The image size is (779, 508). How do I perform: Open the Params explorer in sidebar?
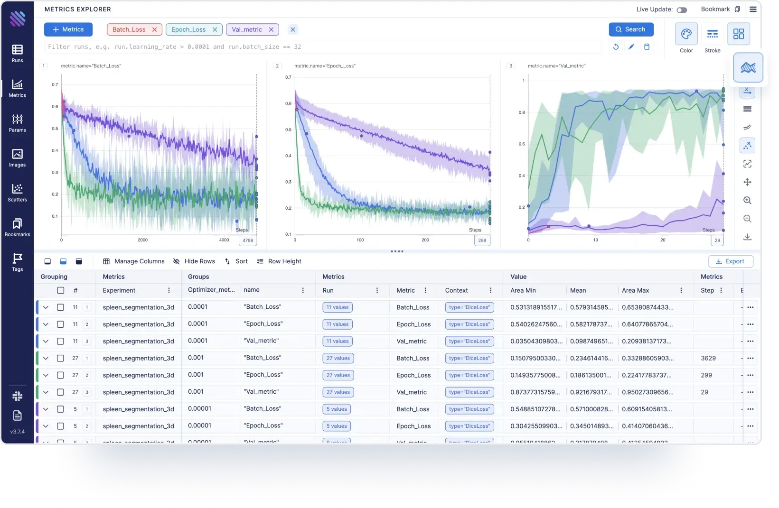(17, 123)
